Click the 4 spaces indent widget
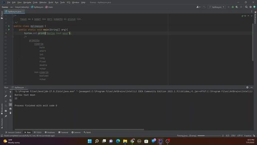 248,136
